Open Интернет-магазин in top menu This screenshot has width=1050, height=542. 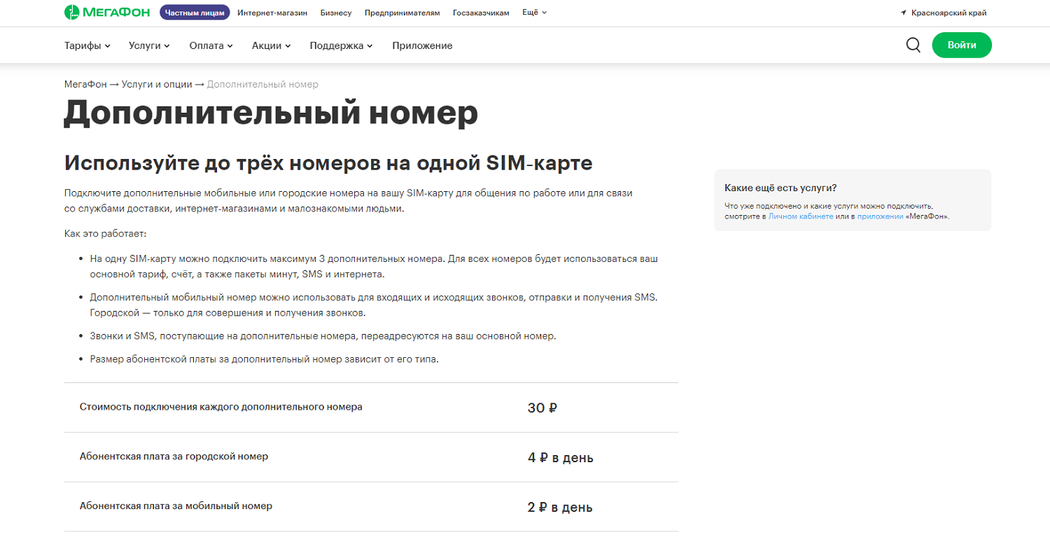coord(272,13)
